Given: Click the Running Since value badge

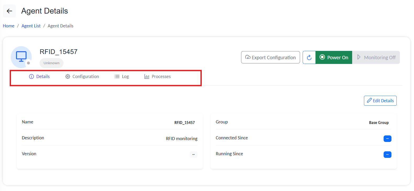Looking at the screenshot, I should pyautogui.click(x=387, y=154).
